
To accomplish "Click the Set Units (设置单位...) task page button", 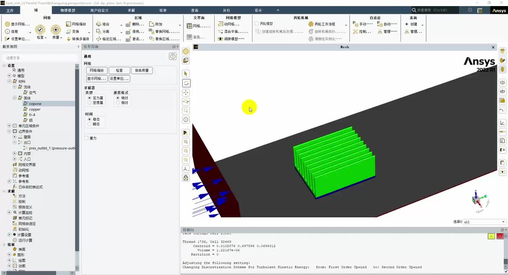I will 119,79.
